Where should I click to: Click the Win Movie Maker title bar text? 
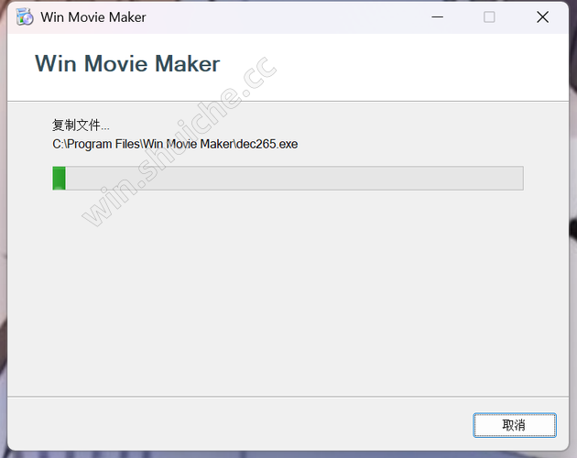(93, 17)
